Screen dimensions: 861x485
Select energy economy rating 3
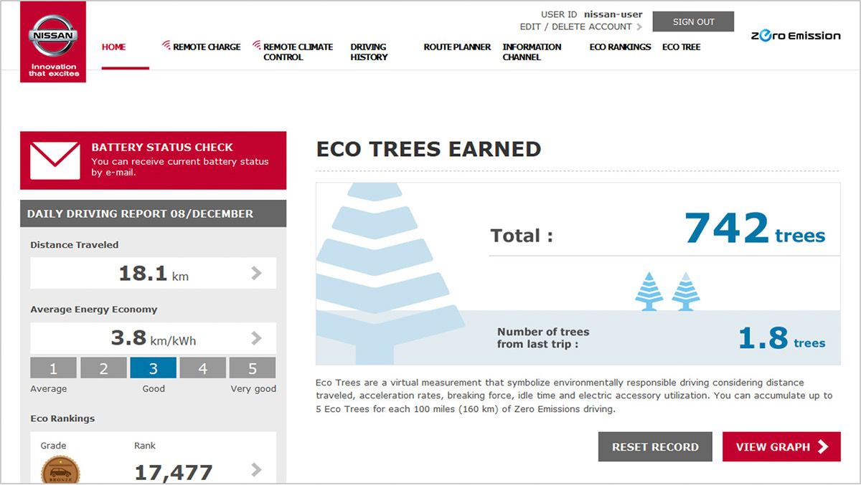pos(153,368)
